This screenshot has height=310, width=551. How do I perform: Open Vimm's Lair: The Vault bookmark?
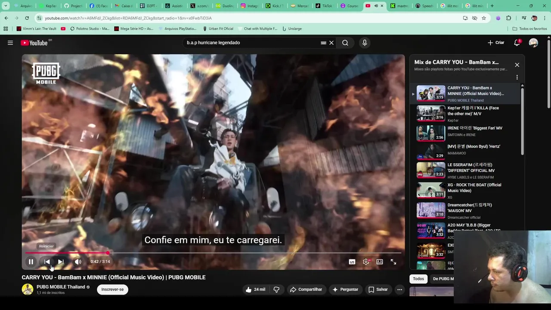(x=37, y=28)
